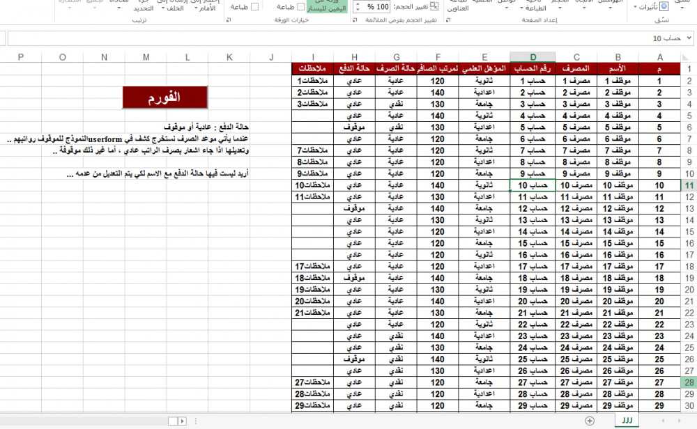Toggle the طباعة checkbox nearest the الأمام dropdown
The height and width of the screenshot is (429, 697).
(x=254, y=7)
